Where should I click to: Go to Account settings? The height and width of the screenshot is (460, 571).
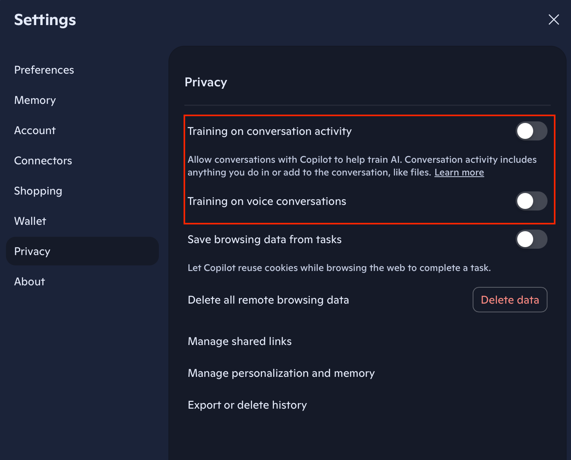coord(35,131)
